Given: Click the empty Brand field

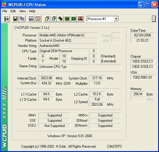Looking at the screenshot, I should (x=116, y=35).
